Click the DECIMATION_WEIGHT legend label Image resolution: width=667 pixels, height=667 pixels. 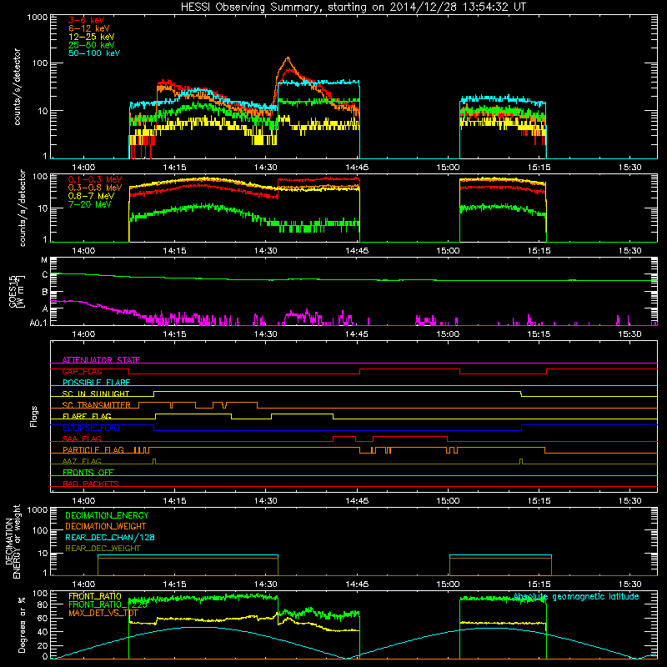[106, 526]
